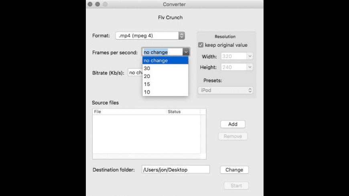Click the Flv Crunch title text
The width and height of the screenshot is (349, 196).
point(170,18)
